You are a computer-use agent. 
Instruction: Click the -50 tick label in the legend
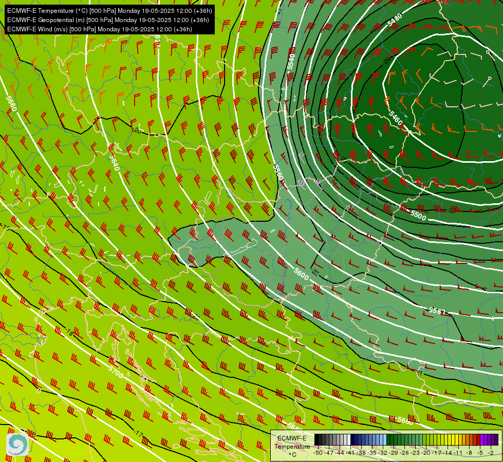tap(318, 453)
